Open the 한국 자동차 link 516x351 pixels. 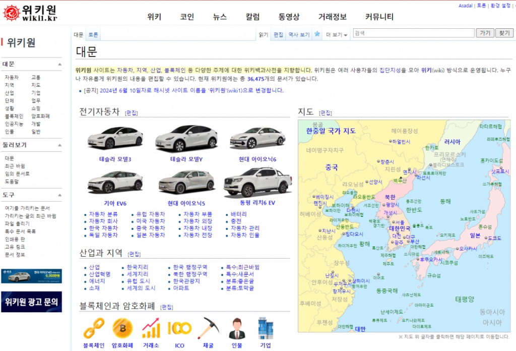[103, 228]
